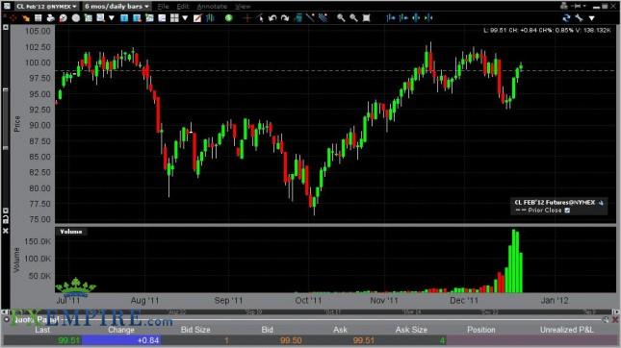The height and width of the screenshot is (348, 621).
Task: Click the right arrow of time scrollbar
Action: (x=616, y=312)
